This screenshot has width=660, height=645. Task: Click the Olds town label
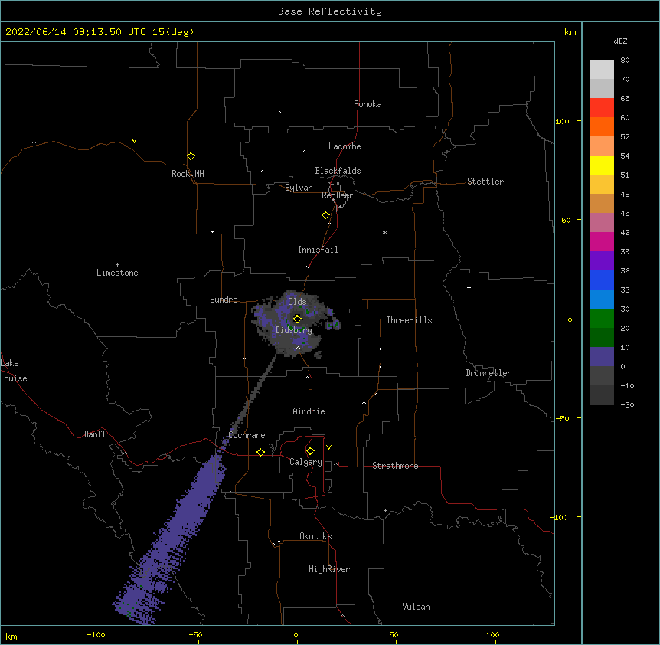point(297,302)
